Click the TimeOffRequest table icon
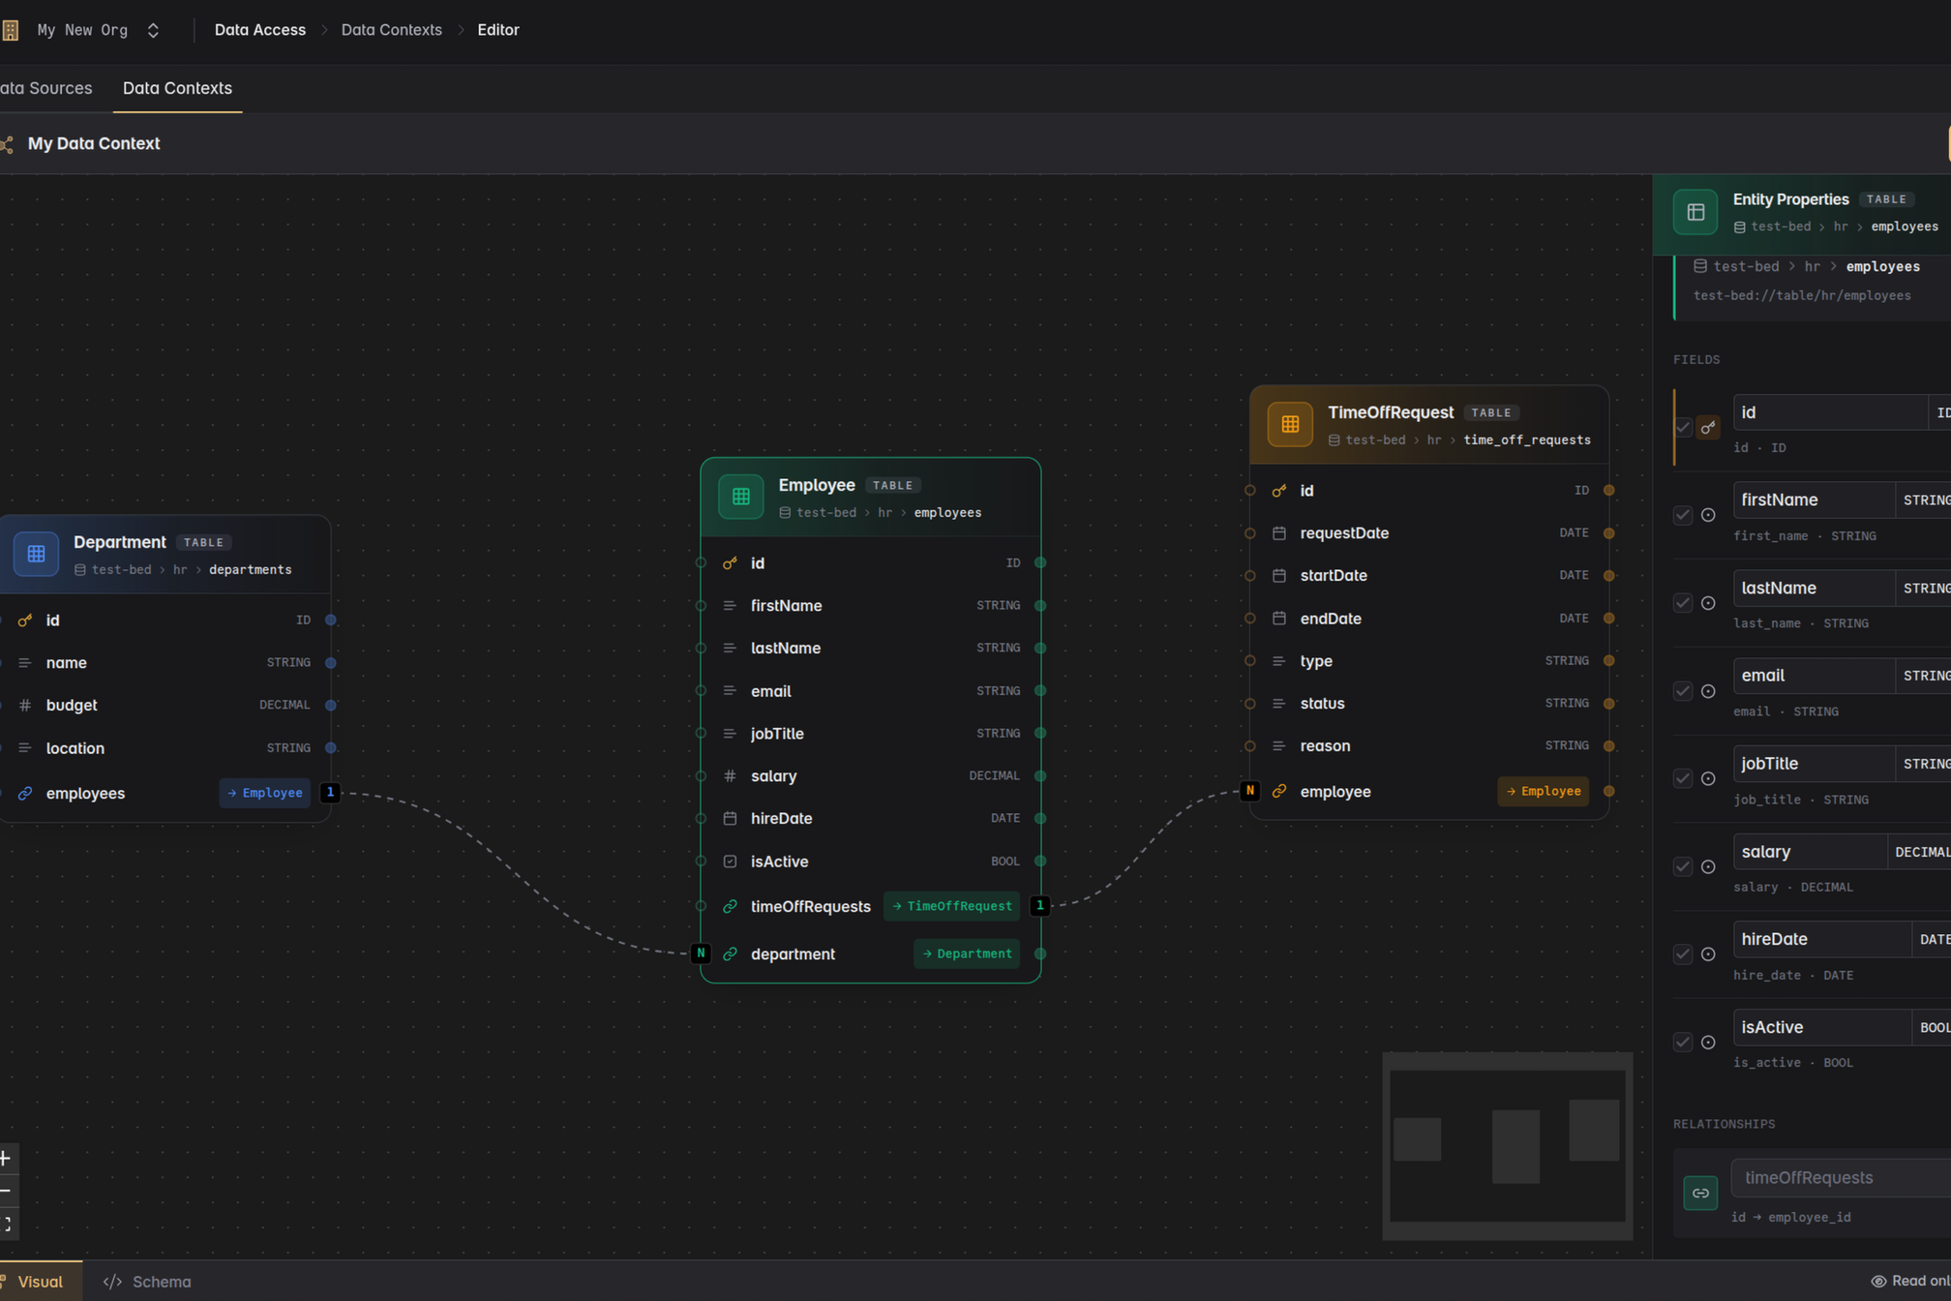1951x1301 pixels. click(1290, 424)
